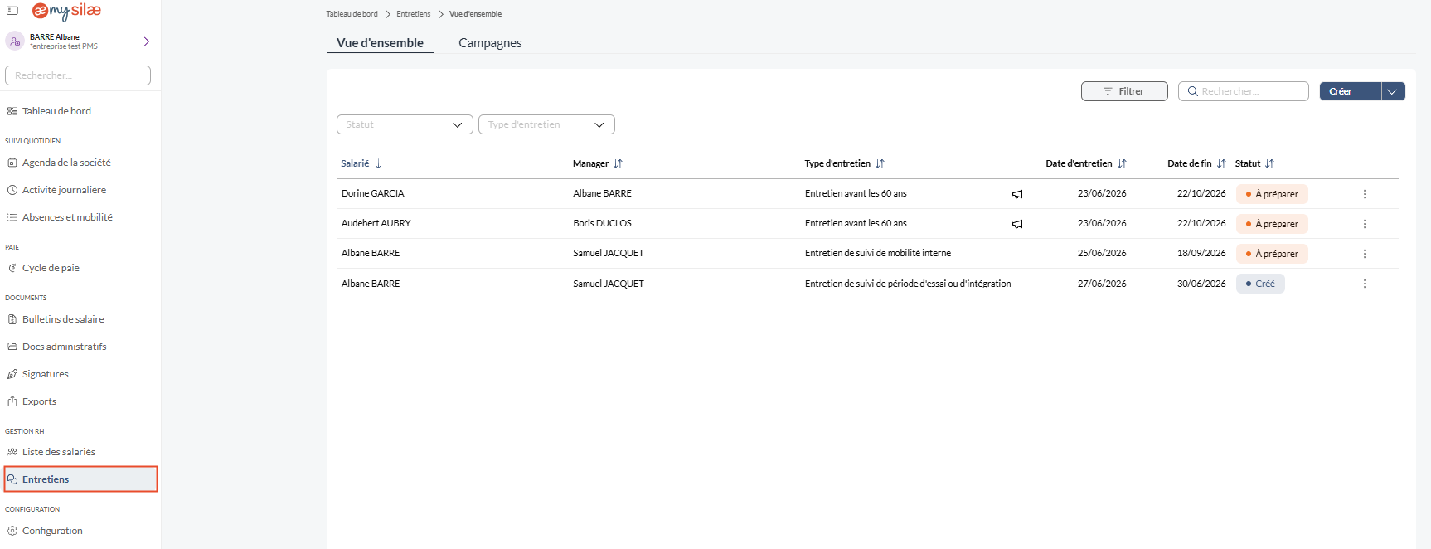This screenshot has height=549, width=1431.
Task: Sort by Type d'entretien column arrows
Action: click(x=880, y=163)
